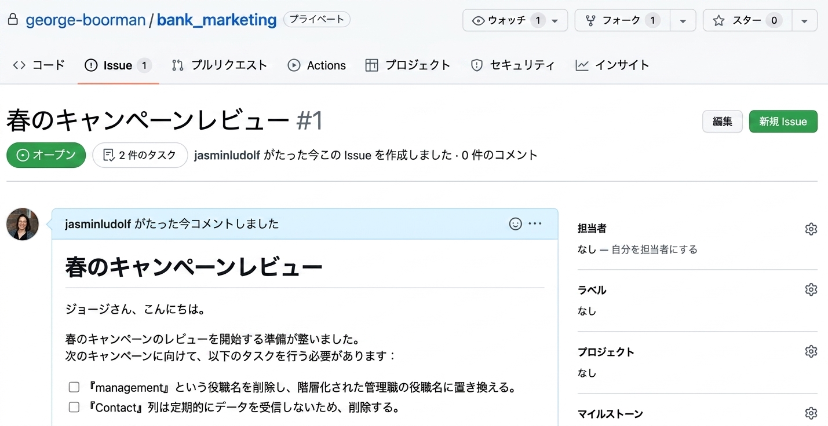828x426 pixels.
Task: Click 自分を担当者にする link
Action: pyautogui.click(x=655, y=249)
